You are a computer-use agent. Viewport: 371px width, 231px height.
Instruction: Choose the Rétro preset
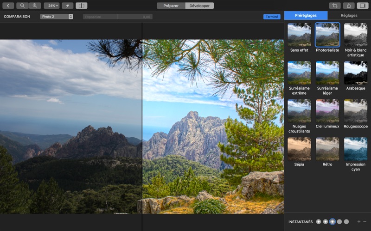click(x=327, y=152)
